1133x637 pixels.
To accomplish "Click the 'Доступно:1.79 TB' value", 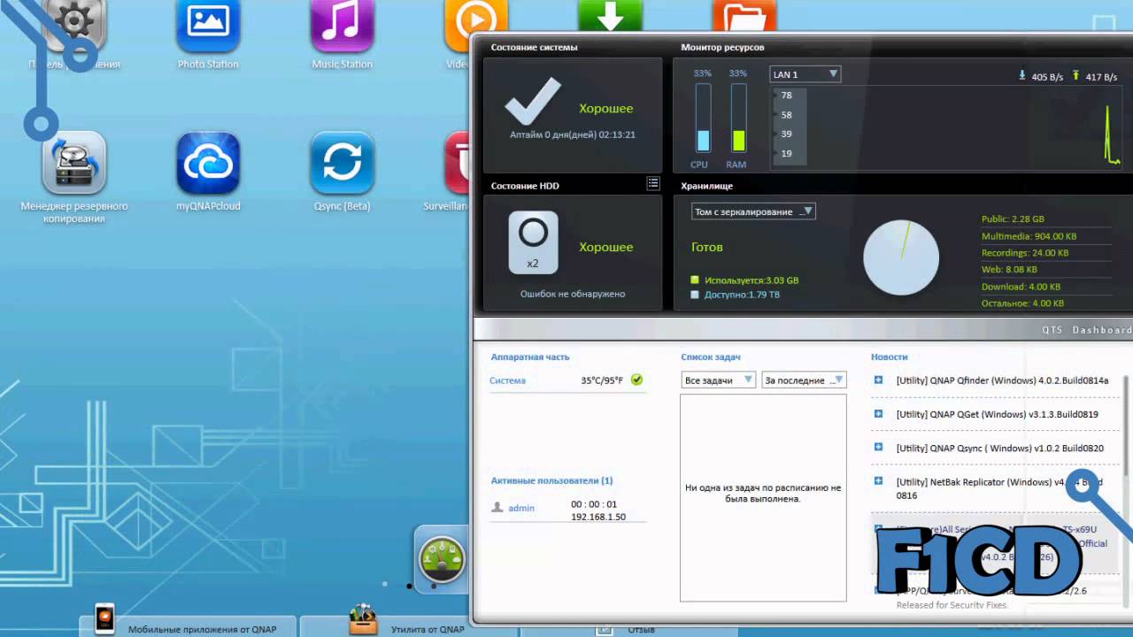I will click(742, 295).
